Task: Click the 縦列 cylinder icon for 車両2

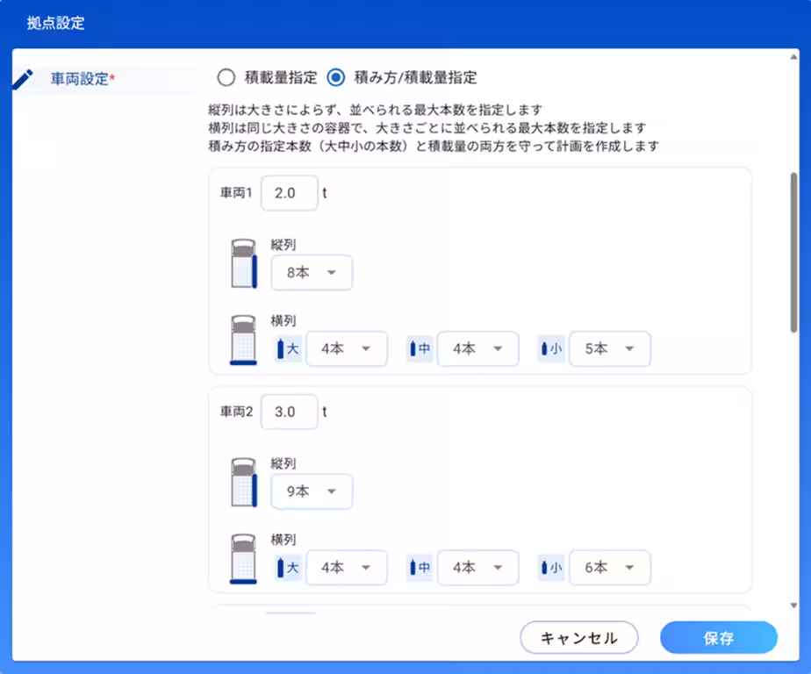Action: 244,482
